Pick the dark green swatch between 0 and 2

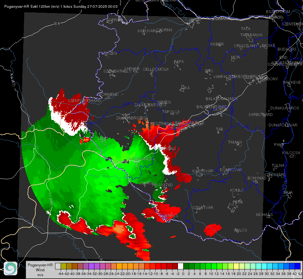pos(186,266)
